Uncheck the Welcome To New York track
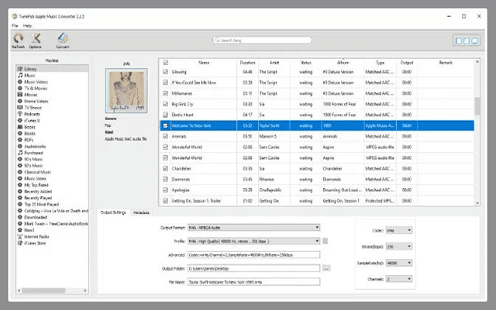The image size is (496, 310). click(165, 125)
